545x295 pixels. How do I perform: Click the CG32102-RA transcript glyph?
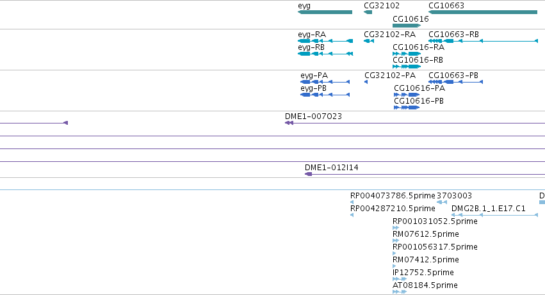(x=369, y=41)
